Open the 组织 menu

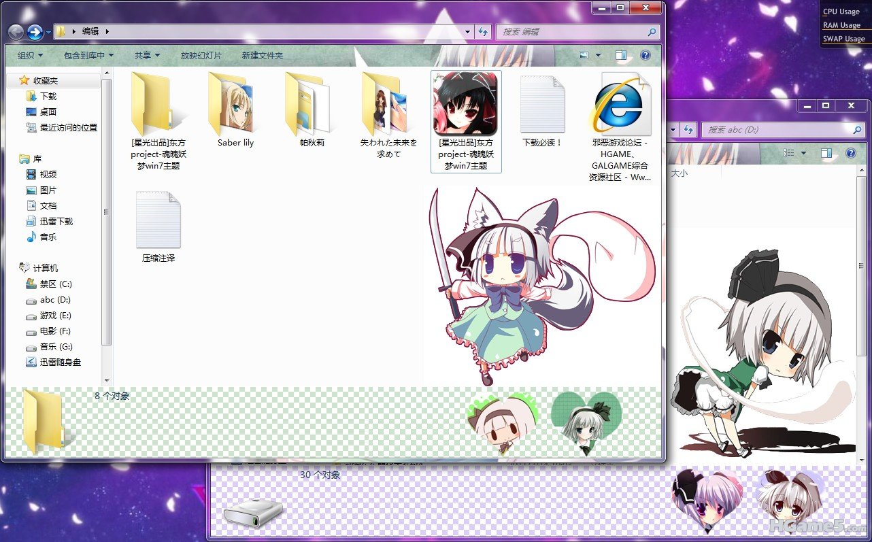[x=30, y=55]
